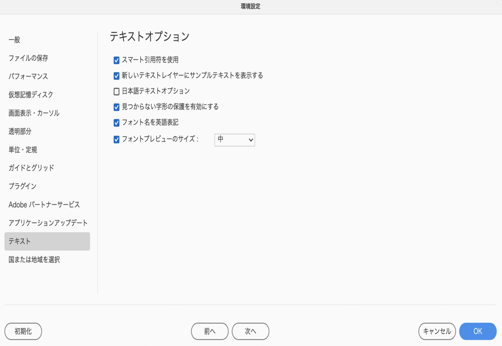502x346 pixels.
Task: Toggle スマート引用符を使用 checkbox
Action: [116, 60]
